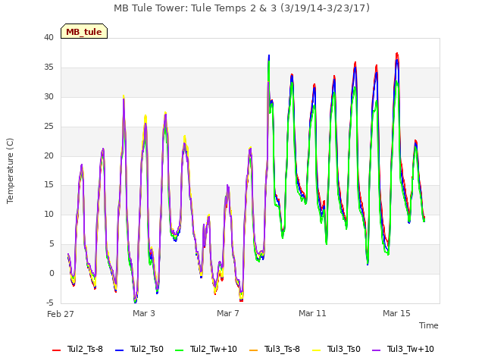The height and width of the screenshot is (364, 485).
Task: Click the red Tul2_Ts-8 legend swatch
Action: [x=56, y=350]
